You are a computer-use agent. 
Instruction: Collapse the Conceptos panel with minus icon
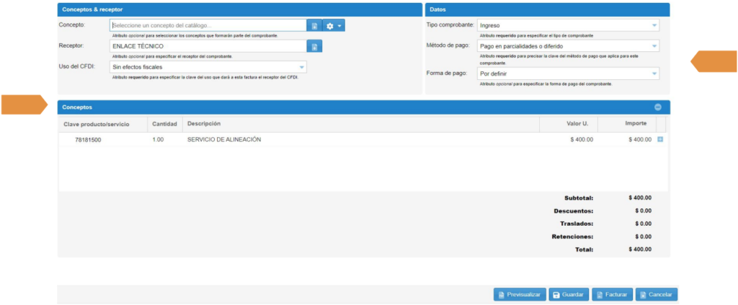point(657,107)
